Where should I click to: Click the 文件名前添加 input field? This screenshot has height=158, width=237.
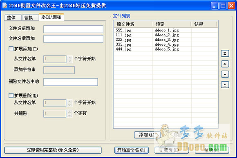(73, 29)
